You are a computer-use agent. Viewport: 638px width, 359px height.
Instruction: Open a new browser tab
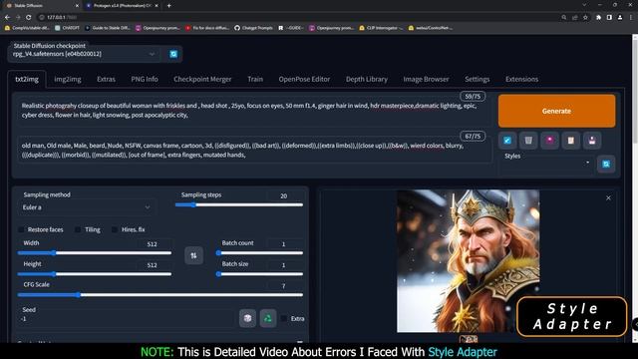click(168, 6)
